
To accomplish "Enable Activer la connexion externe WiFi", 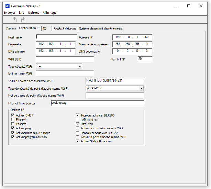I will [77, 128].
